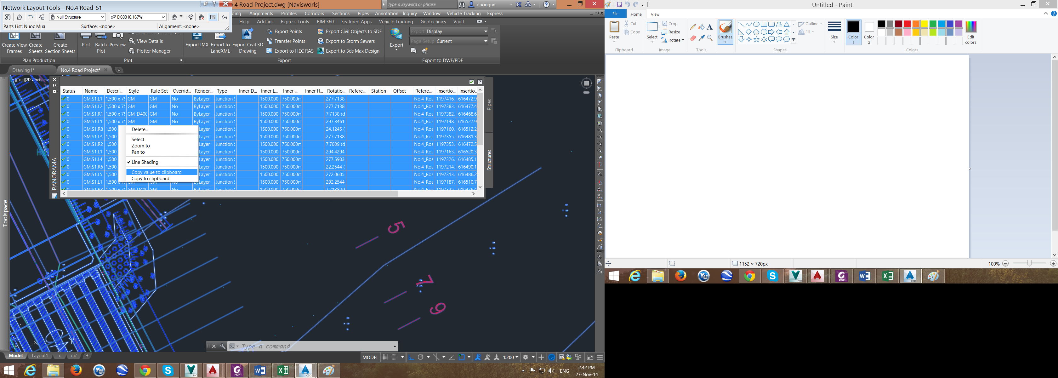1058x378 pixels.
Task: Click Export Points button
Action: point(284,31)
